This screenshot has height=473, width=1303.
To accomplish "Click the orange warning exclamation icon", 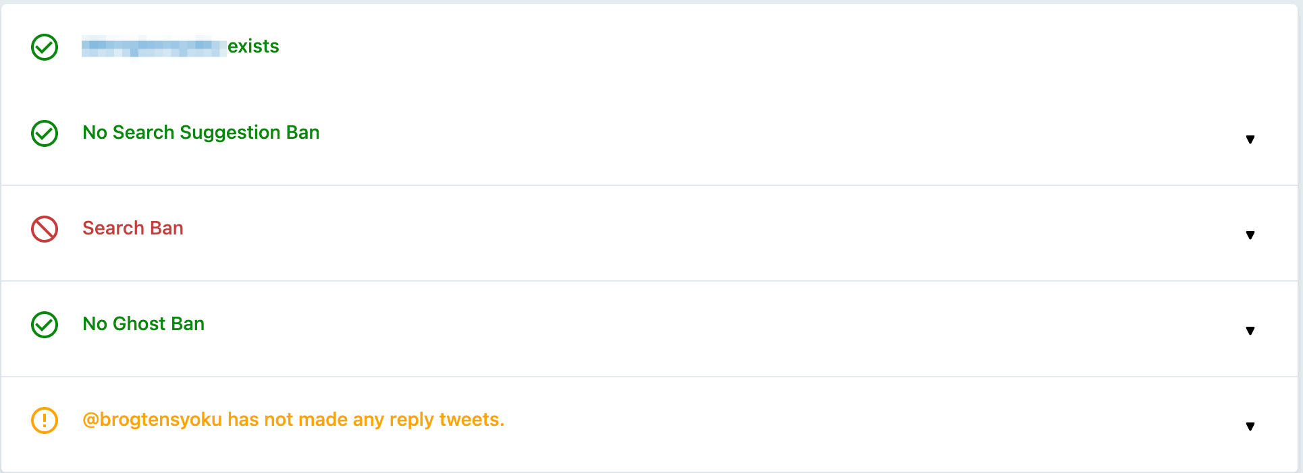I will coord(45,420).
